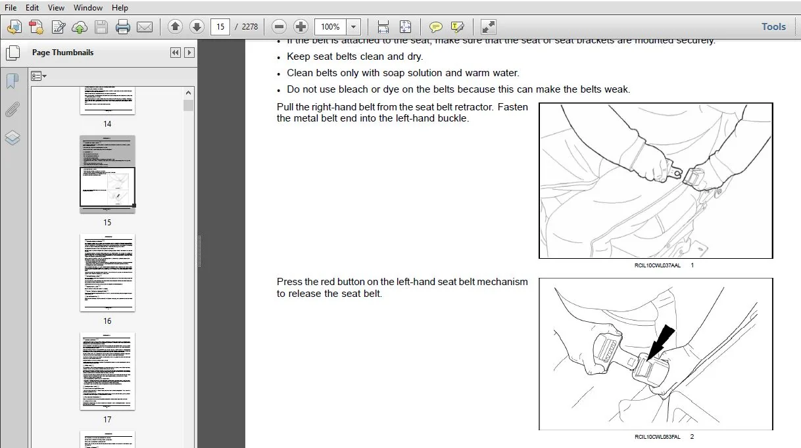This screenshot has height=448, width=801.
Task: Zoom in with the plus button
Action: pos(301,26)
